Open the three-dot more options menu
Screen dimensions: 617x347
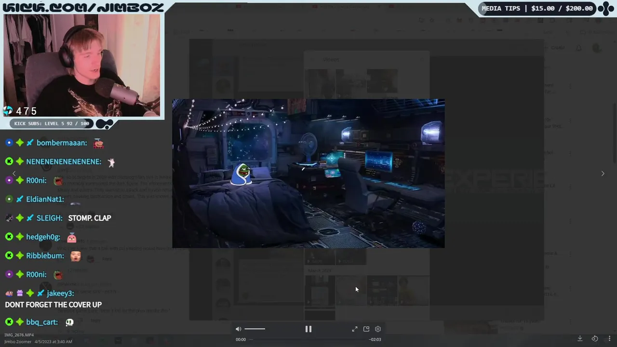click(609, 338)
